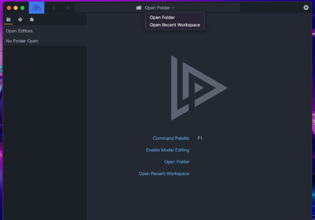
Task: Click the Open Recent Workspace welcome link
Action: click(164, 174)
